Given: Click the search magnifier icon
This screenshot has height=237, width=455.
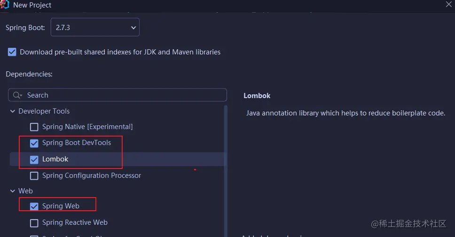Looking at the screenshot, I should [x=17, y=95].
